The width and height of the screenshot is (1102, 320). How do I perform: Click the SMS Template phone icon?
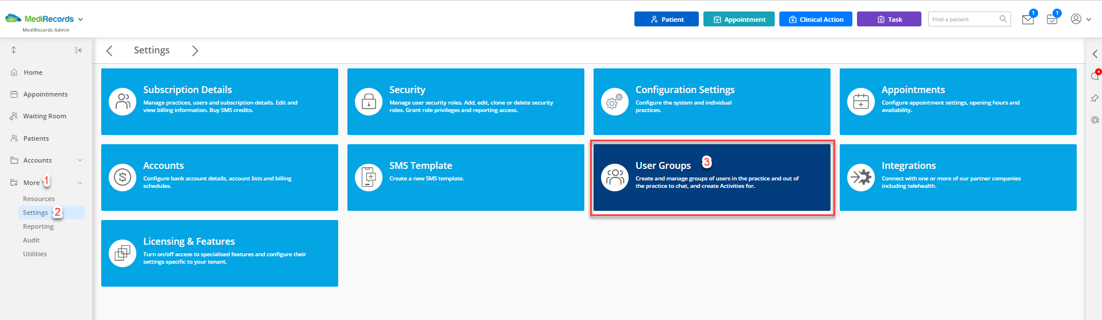[x=369, y=178]
